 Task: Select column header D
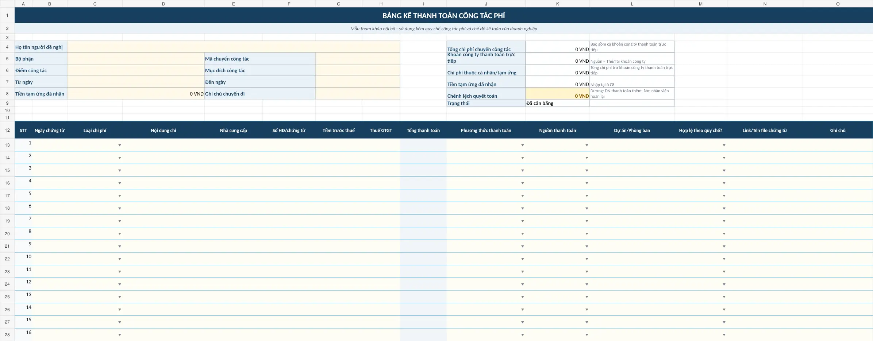[x=164, y=4]
